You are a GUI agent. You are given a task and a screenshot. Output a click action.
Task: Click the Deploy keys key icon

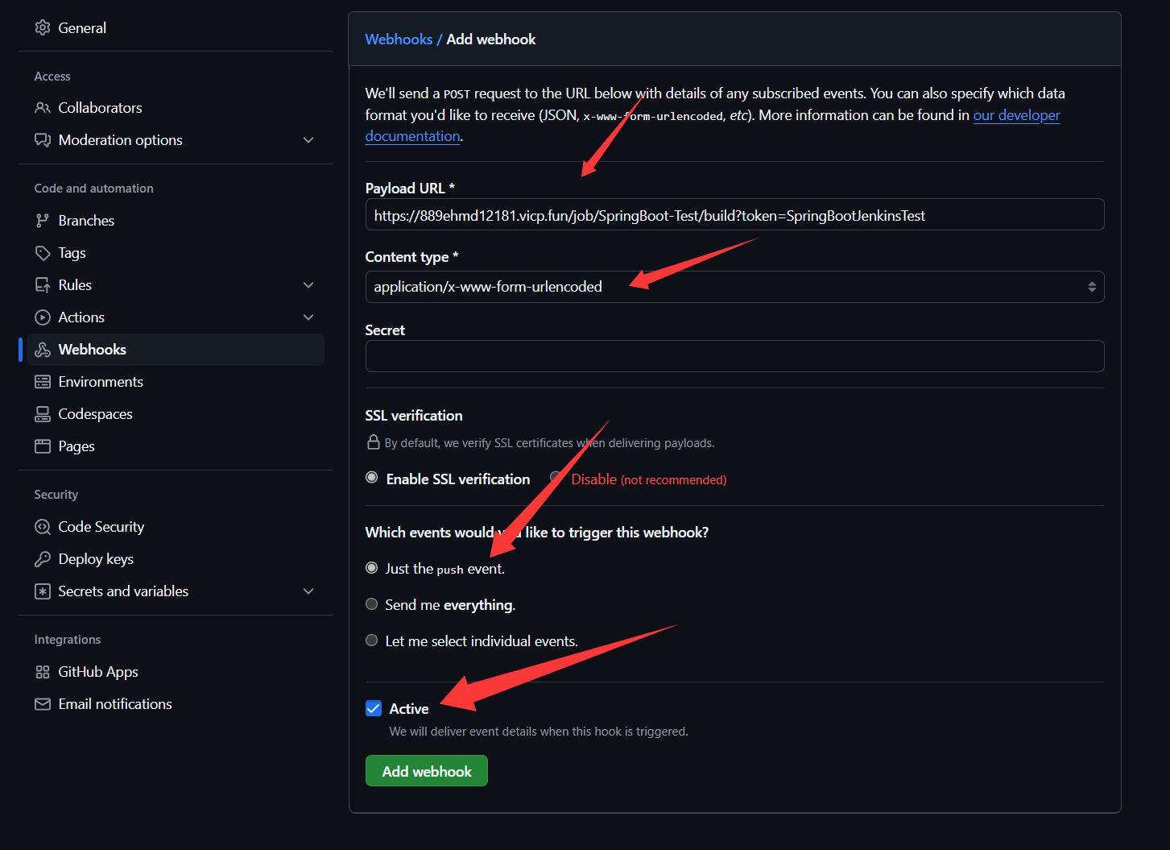click(43, 559)
